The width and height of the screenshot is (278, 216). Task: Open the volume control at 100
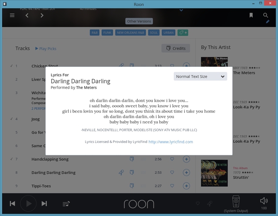point(264,203)
